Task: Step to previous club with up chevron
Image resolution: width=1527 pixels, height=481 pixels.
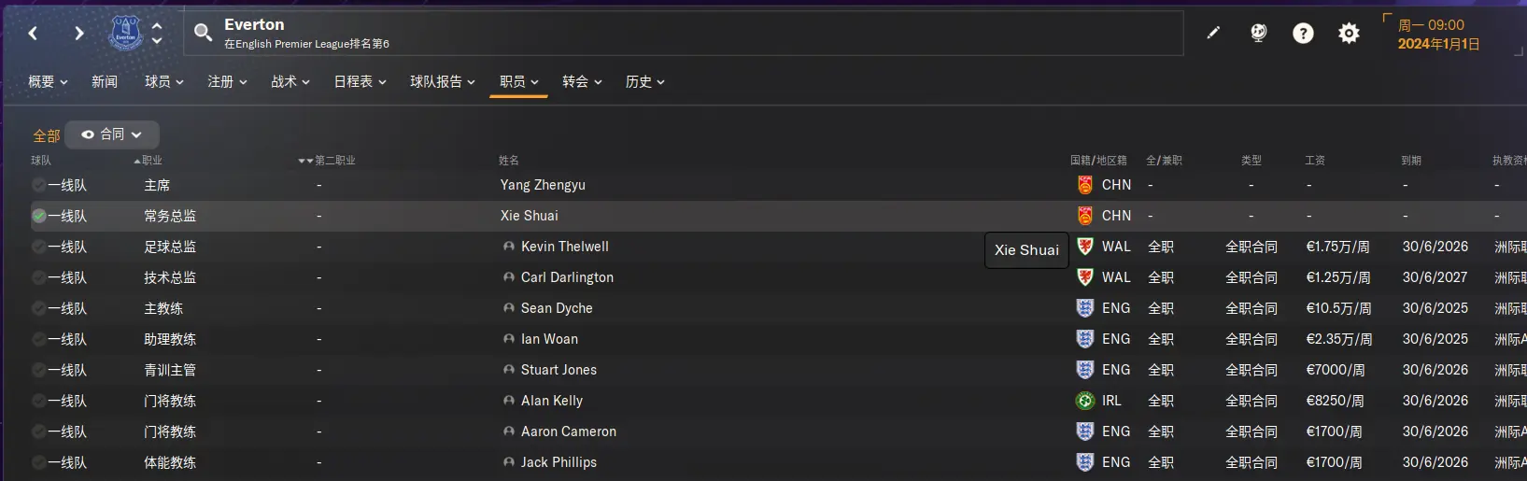Action: [x=157, y=26]
